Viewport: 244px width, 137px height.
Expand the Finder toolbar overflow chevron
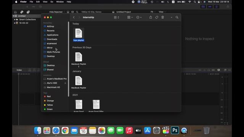click(172, 18)
